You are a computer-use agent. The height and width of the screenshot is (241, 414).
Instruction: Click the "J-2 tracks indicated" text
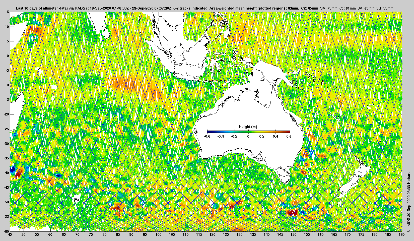[x=190, y=8]
